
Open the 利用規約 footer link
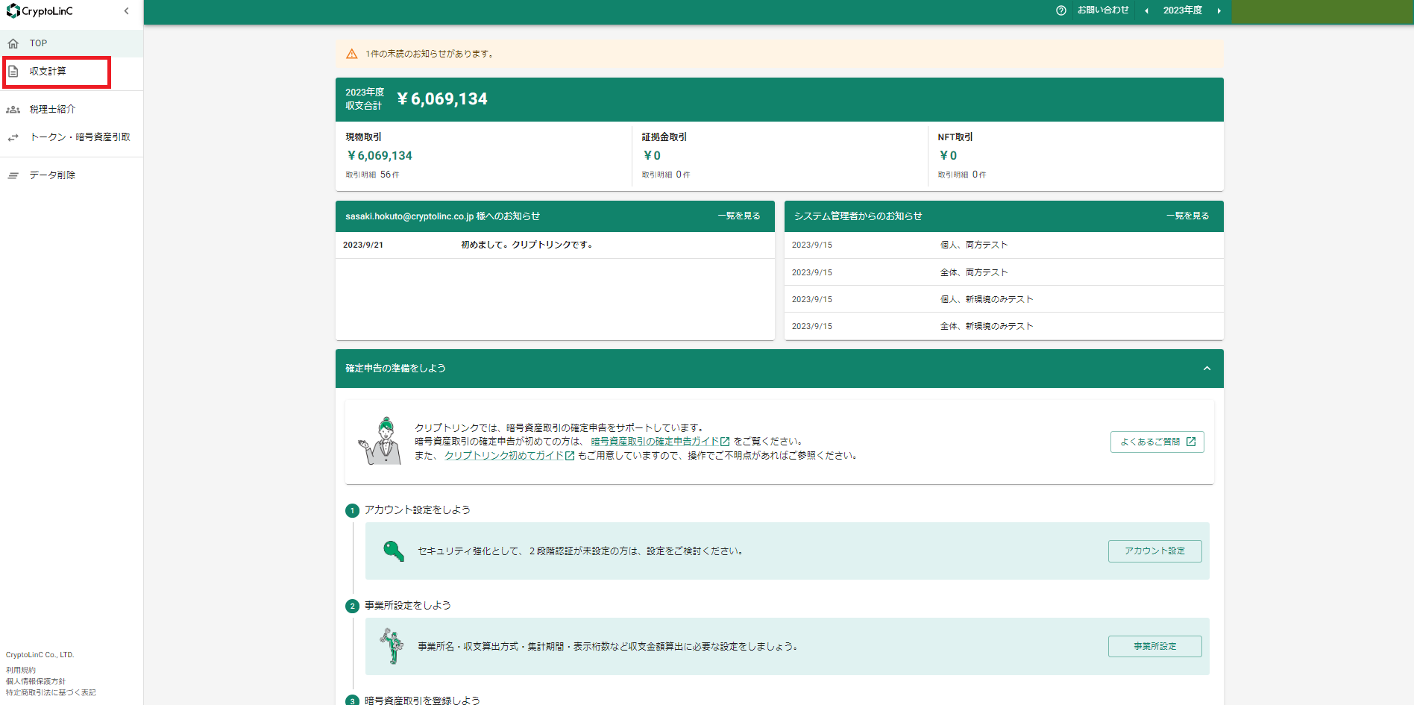[x=21, y=670]
